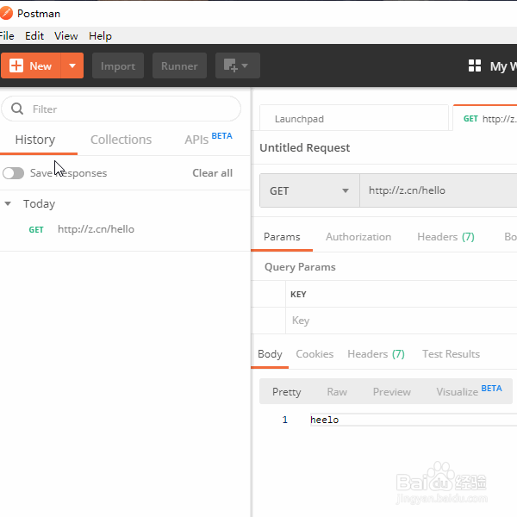The height and width of the screenshot is (517, 517).
Task: Click the KEY column header
Action: click(x=298, y=294)
